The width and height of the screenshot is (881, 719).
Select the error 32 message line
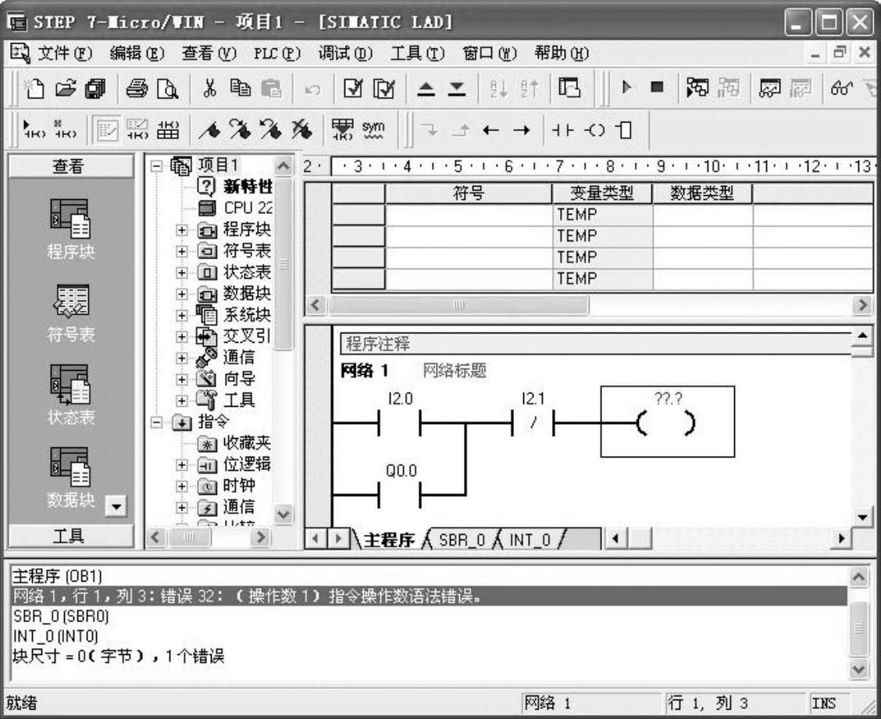coord(430,596)
